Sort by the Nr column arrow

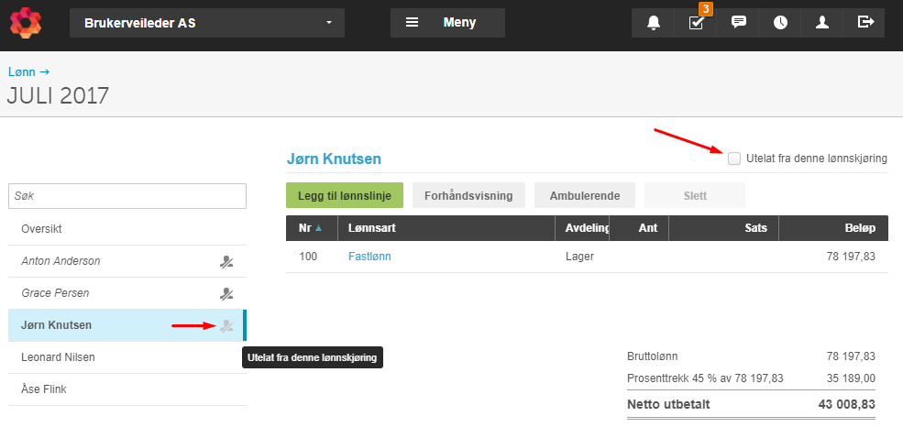tap(318, 228)
